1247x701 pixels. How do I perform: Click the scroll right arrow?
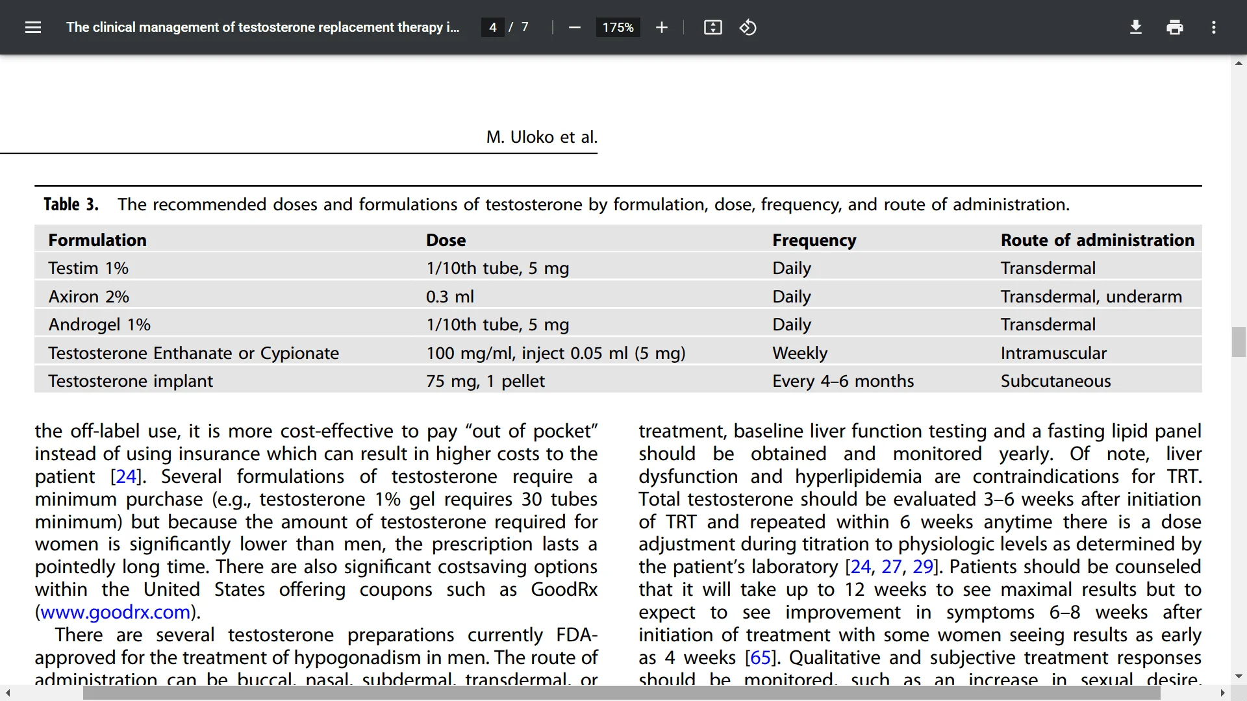[x=1222, y=693]
